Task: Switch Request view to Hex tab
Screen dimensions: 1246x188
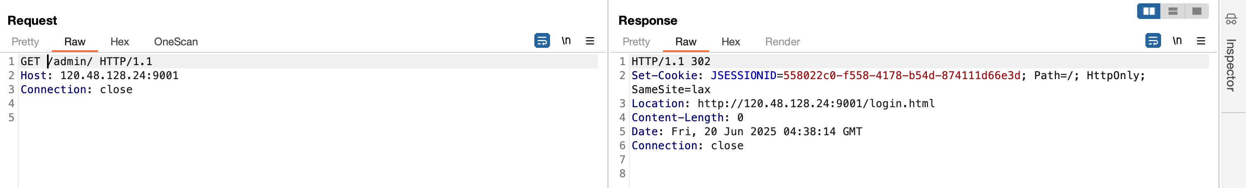Action: click(120, 42)
